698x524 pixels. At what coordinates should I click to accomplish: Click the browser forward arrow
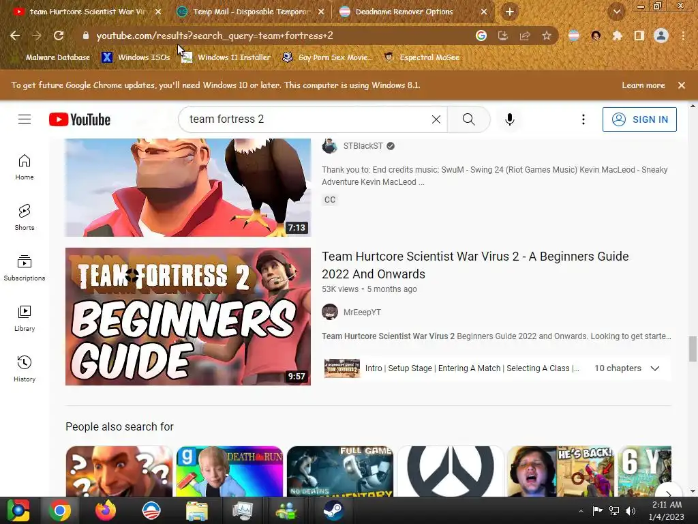(37, 35)
